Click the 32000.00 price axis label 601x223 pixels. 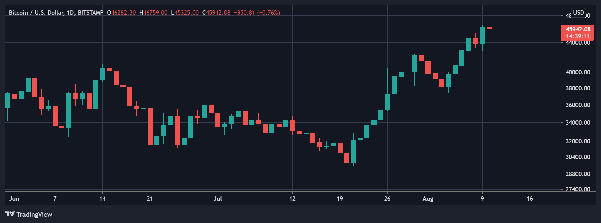tap(578, 141)
